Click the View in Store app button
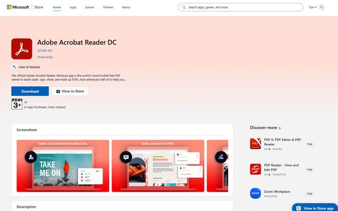Screen dimensions: 338x211 coord(315,208)
